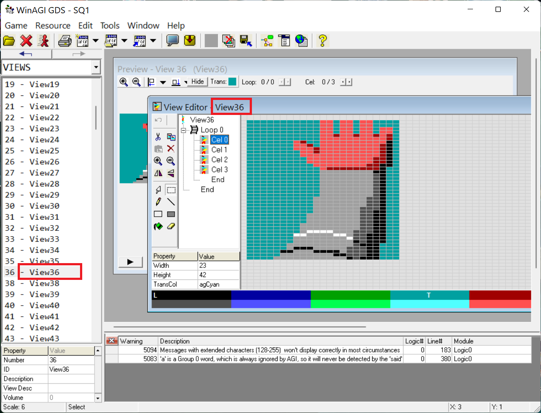Click the play button in the preview
The image size is (541, 413).
click(130, 262)
